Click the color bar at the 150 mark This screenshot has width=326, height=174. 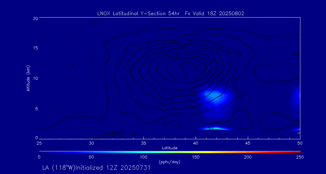196,152
